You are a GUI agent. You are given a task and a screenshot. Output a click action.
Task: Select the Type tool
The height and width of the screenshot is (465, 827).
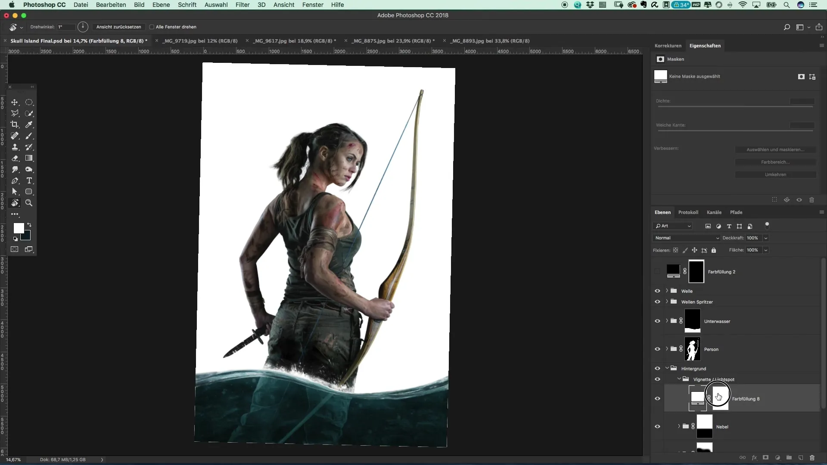pos(29,180)
